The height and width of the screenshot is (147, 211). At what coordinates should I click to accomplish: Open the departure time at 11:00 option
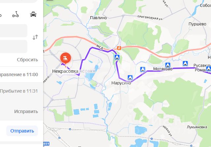point(19,74)
